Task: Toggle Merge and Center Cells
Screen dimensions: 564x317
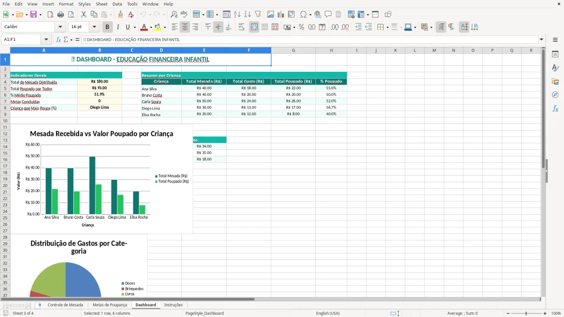Action: 254,27
